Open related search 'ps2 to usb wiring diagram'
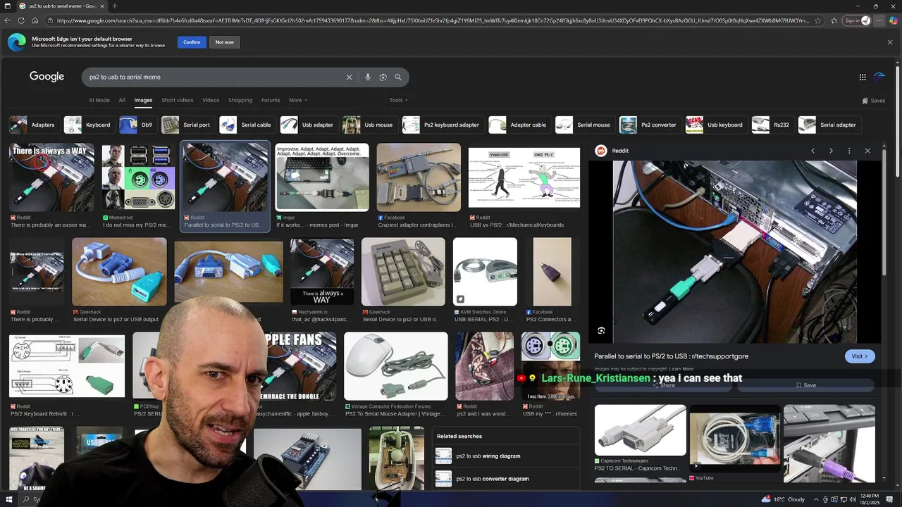This screenshot has width=902, height=507. click(506, 456)
